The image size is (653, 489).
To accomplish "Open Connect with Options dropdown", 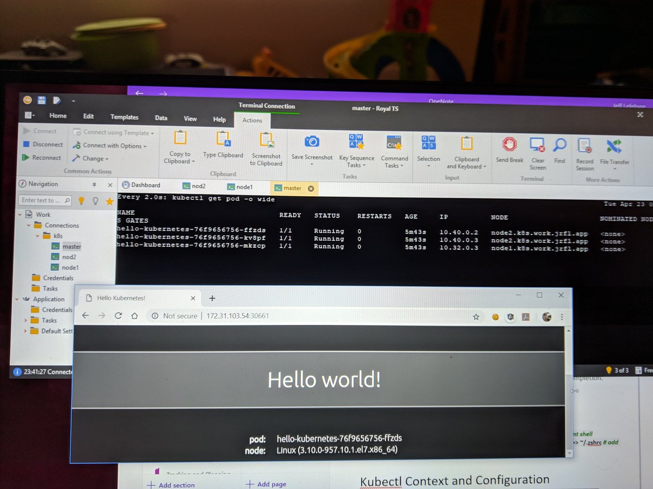I will click(109, 146).
